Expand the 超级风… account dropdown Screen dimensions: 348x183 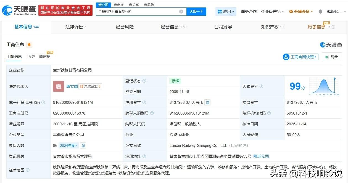pos(336,12)
